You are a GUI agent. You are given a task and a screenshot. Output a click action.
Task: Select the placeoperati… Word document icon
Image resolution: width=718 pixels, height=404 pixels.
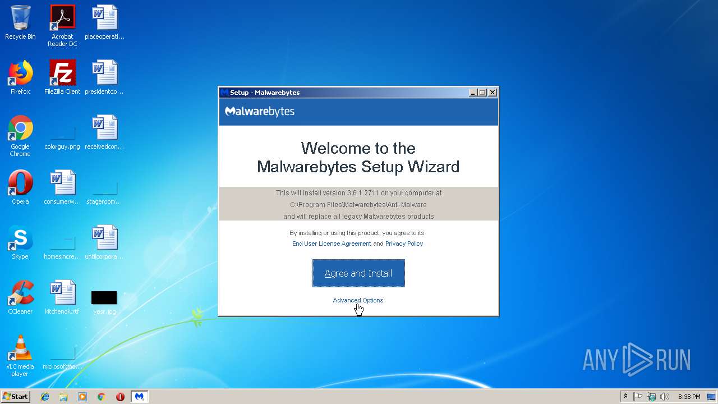(104, 22)
